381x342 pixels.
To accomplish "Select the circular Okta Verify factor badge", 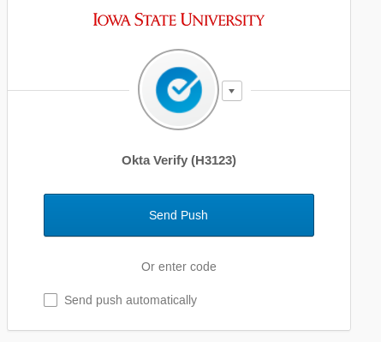I will coord(179,89).
